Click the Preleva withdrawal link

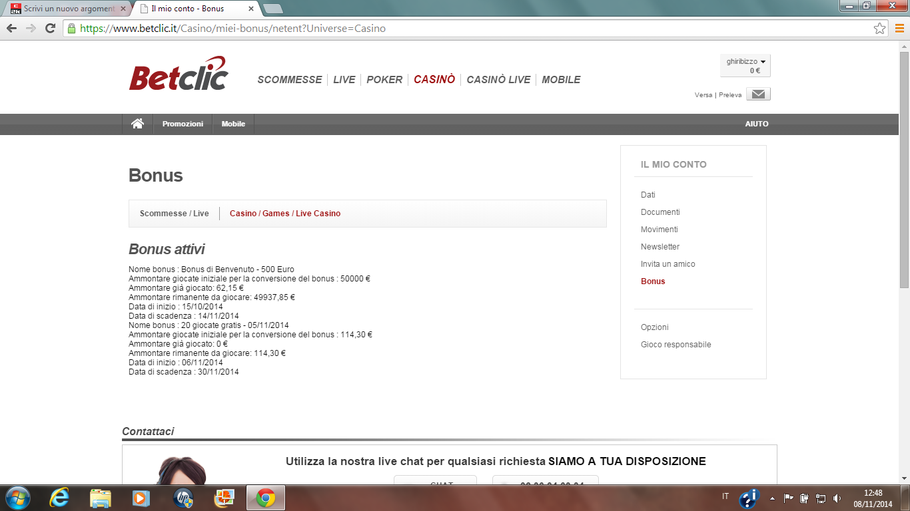pos(730,95)
